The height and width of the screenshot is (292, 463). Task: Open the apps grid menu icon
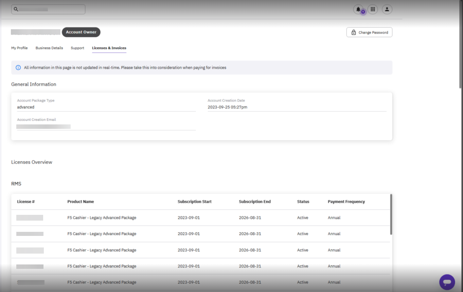click(373, 9)
